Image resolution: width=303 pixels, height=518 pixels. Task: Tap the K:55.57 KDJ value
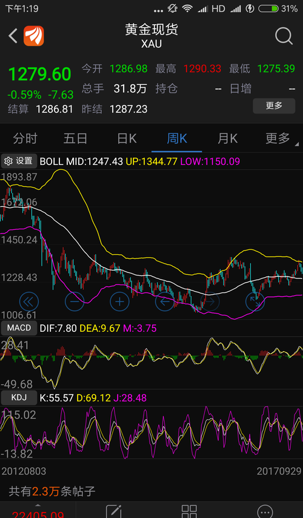point(57,398)
